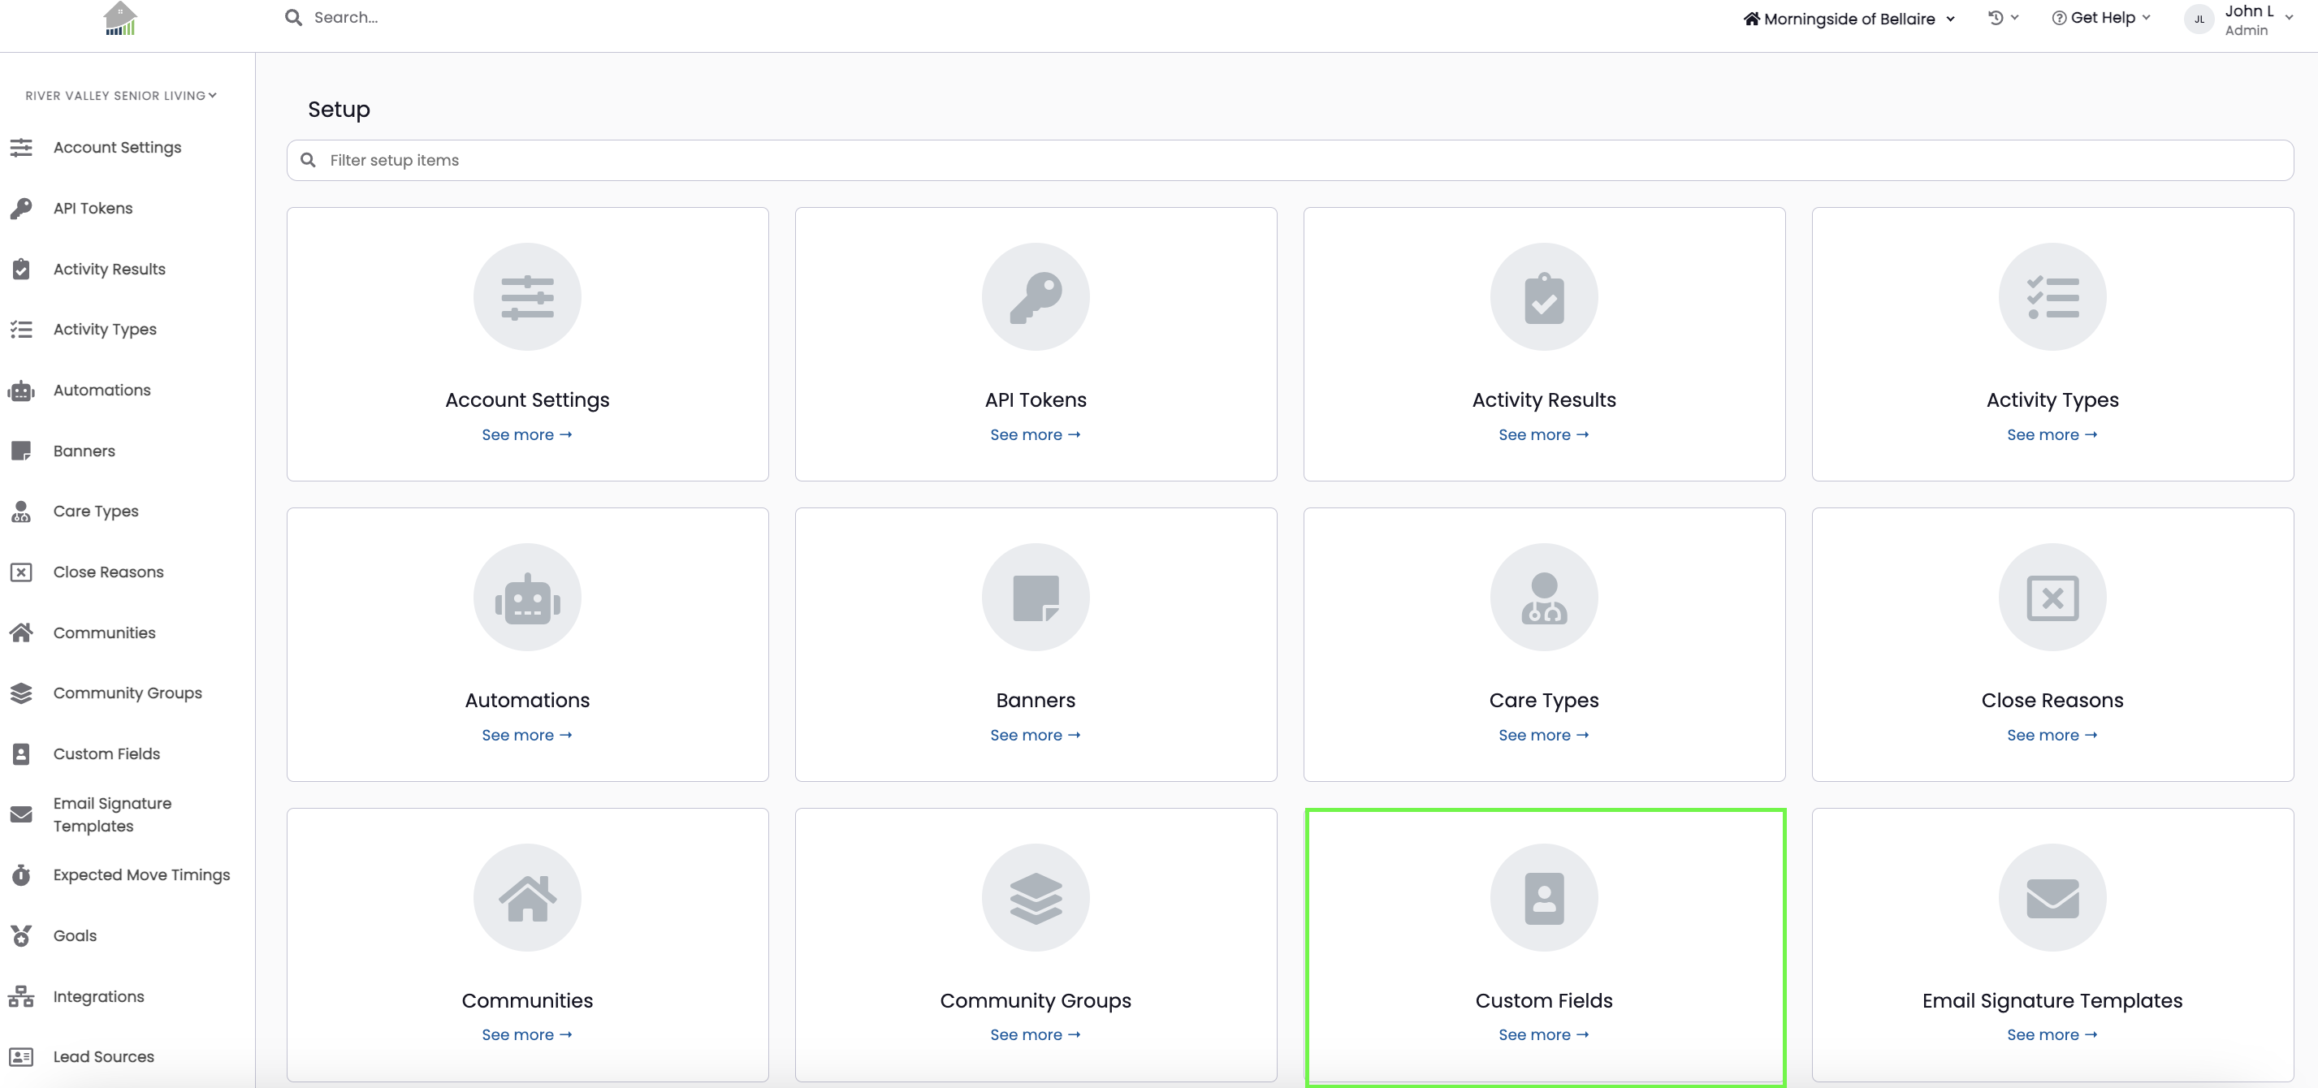The height and width of the screenshot is (1088, 2318).
Task: Open the Morningside of Bellaire community selector
Action: [x=1849, y=19]
